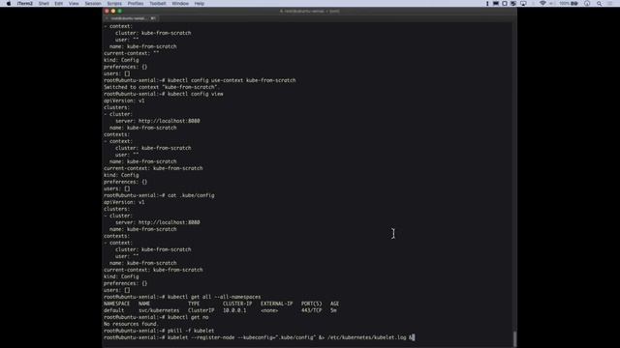The height and width of the screenshot is (348, 620).
Task: Click the 'kubectl get no' command line
Action: click(188, 317)
